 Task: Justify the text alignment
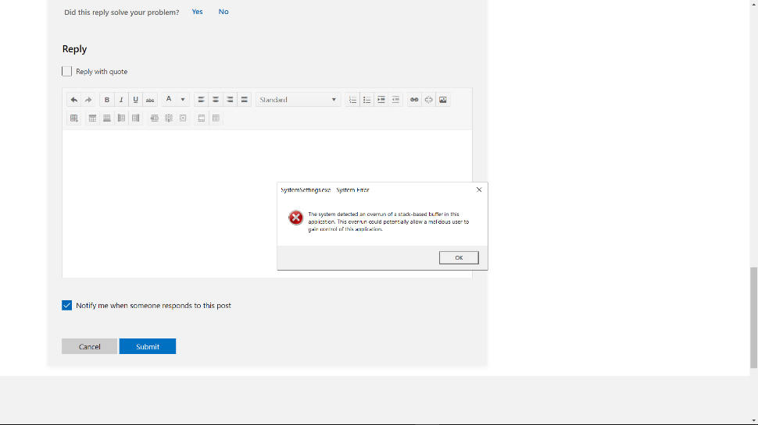point(244,100)
